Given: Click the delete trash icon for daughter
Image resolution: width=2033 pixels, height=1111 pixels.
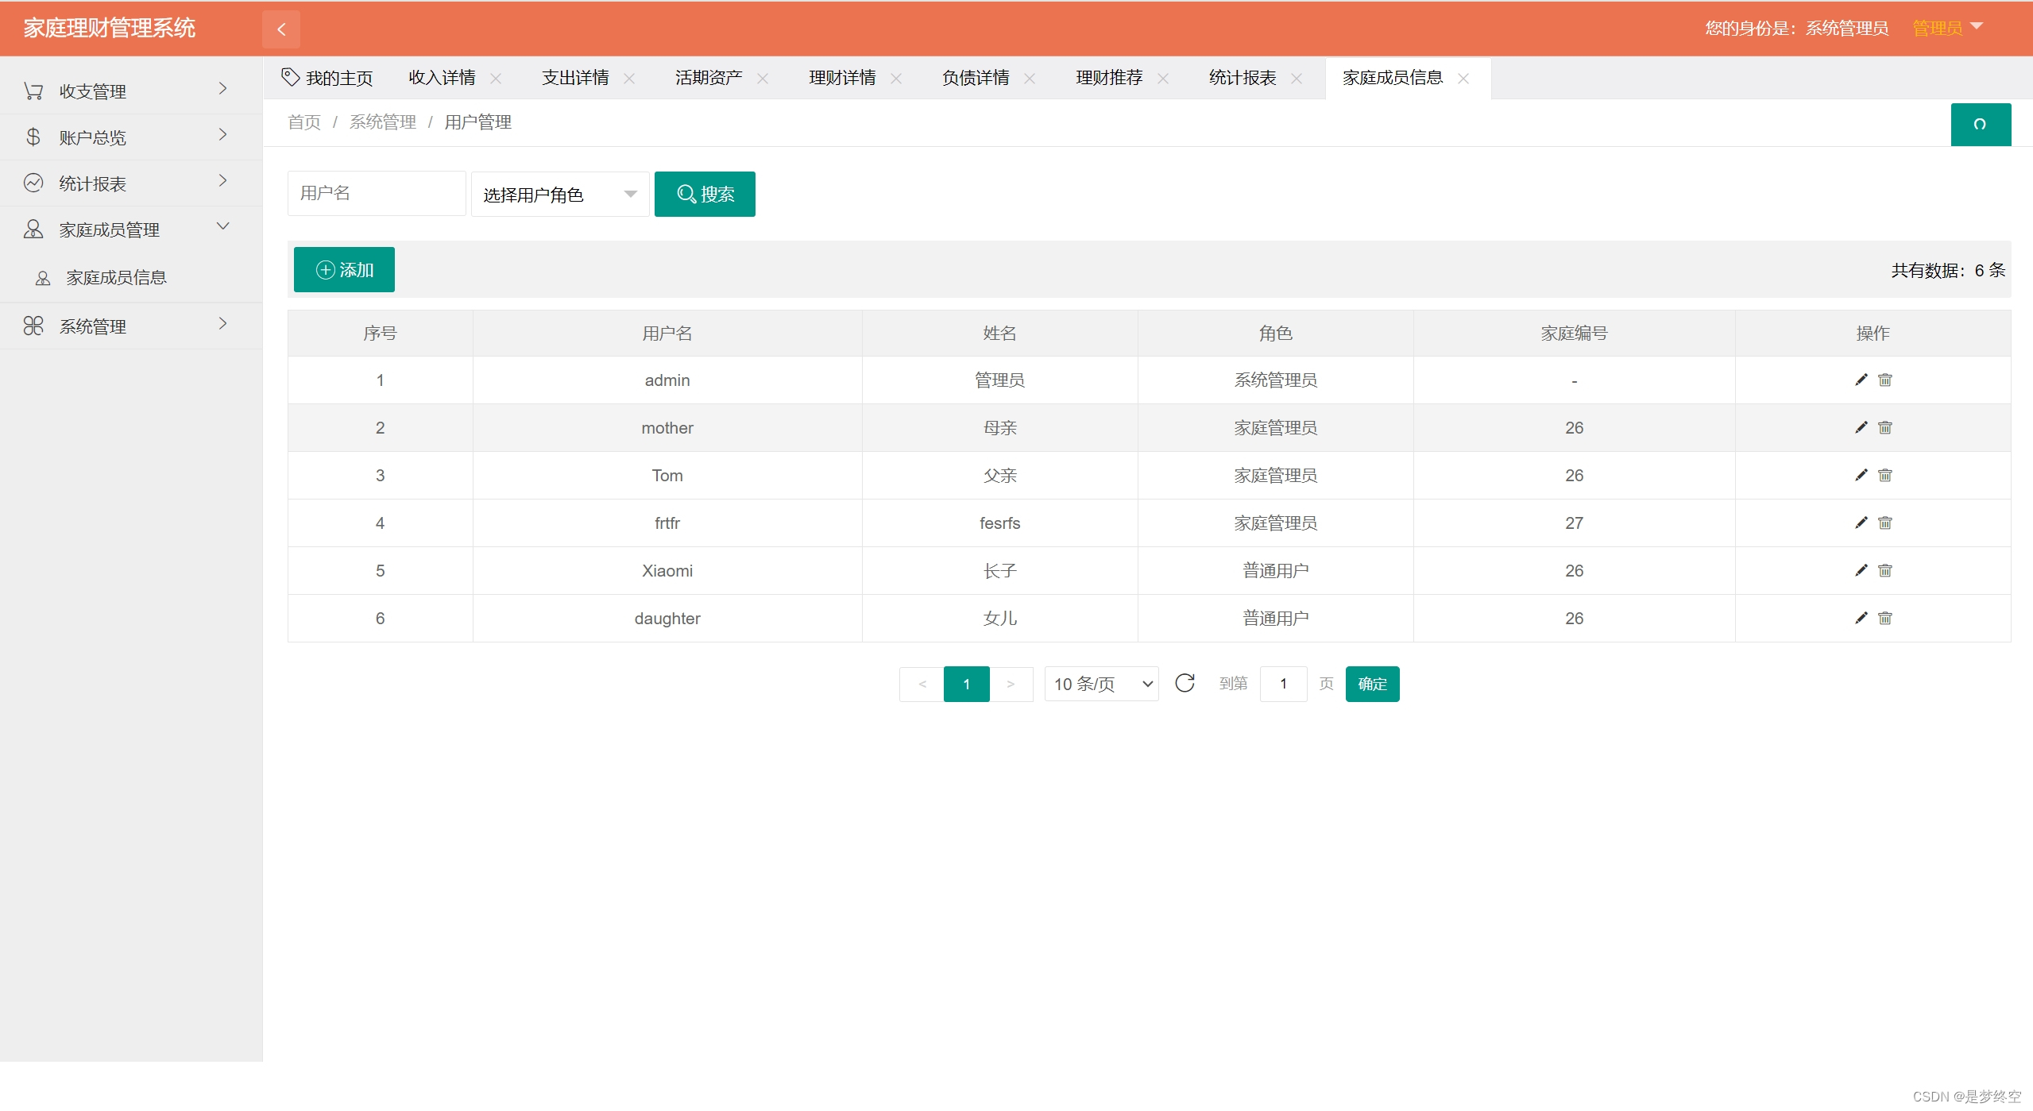Looking at the screenshot, I should [1885, 618].
